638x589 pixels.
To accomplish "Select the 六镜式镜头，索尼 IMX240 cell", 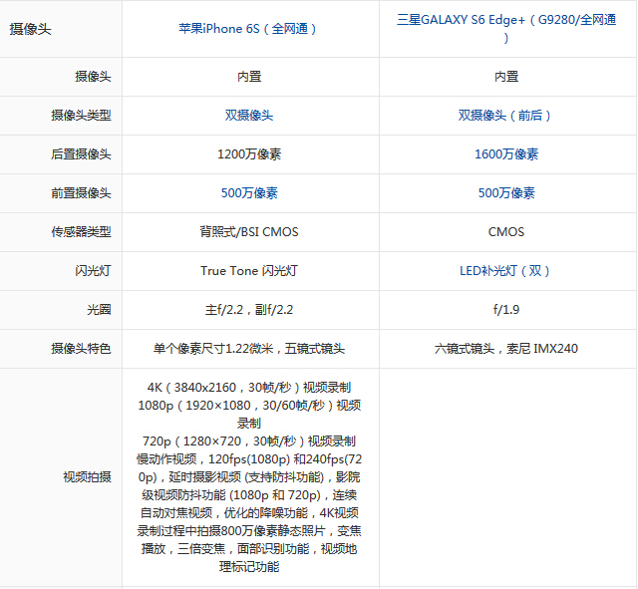I will pos(506,349).
